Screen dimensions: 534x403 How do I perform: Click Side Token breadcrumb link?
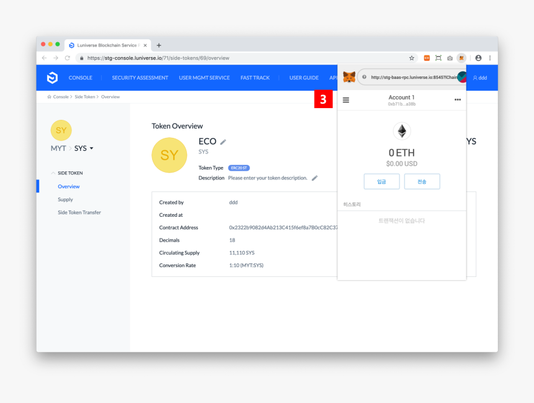coord(85,97)
